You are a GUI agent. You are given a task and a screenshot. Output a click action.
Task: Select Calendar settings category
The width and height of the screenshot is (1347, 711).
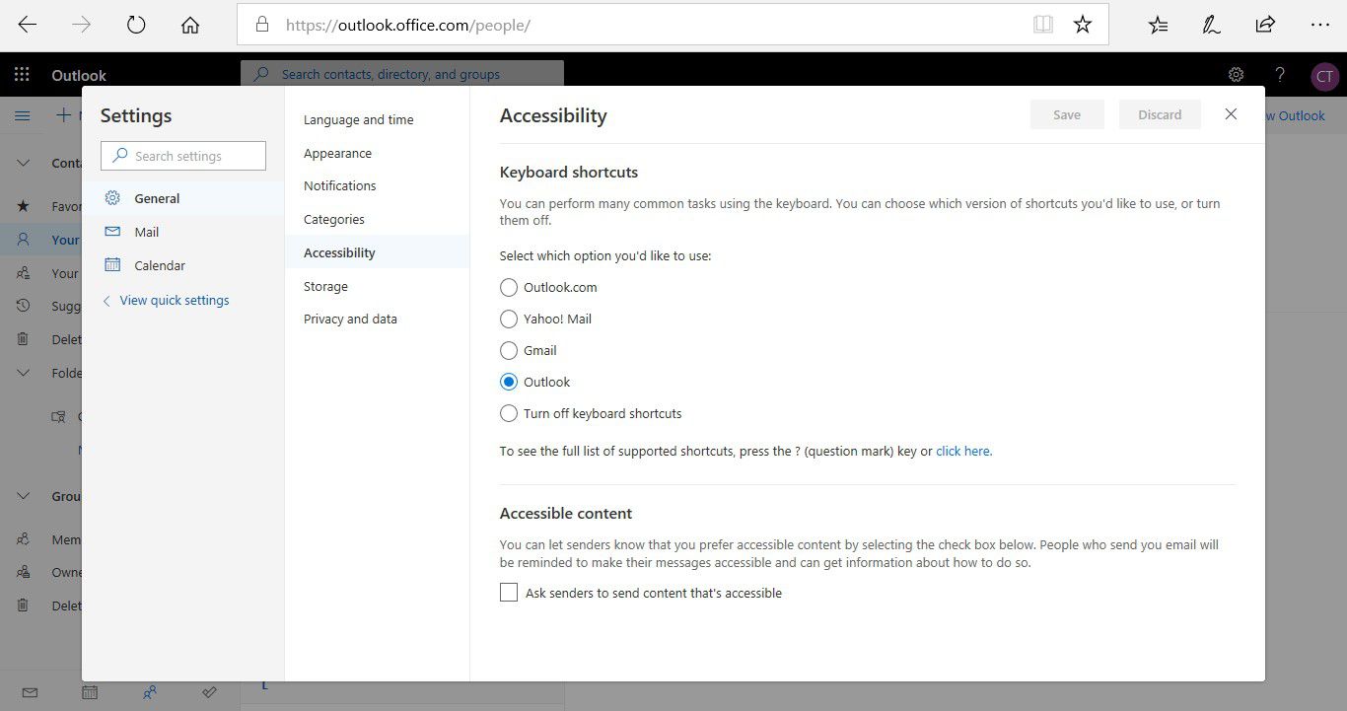[x=183, y=265]
